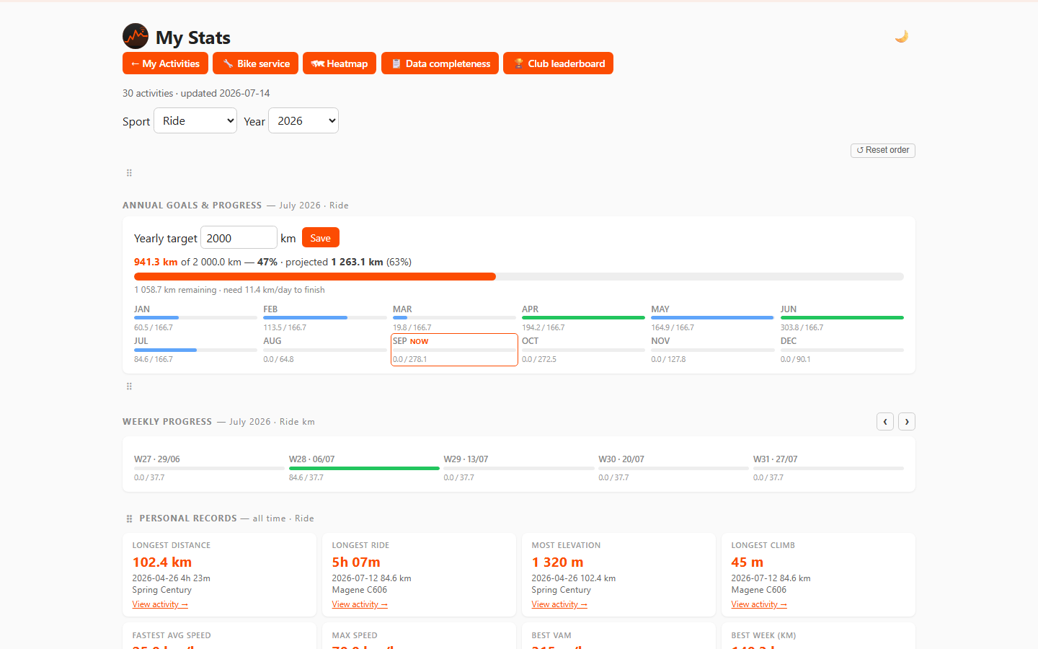Click the JAN month label
Image resolution: width=1038 pixels, height=649 pixels.
(142, 309)
